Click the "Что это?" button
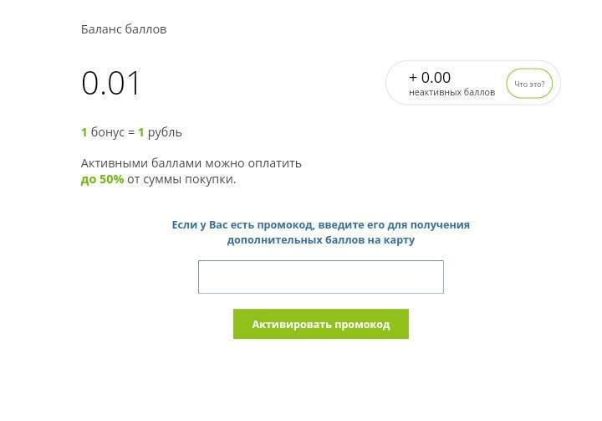This screenshot has height=421, width=602. (529, 84)
